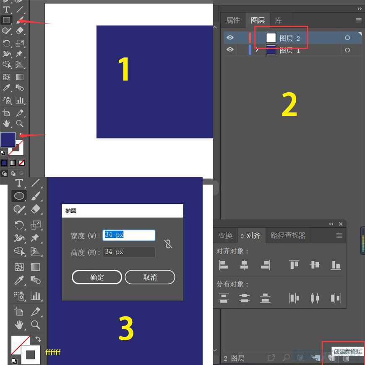Select the Ellipse tool in lower toolbar
Image resolution: width=365 pixels, height=365 pixels.
click(x=19, y=196)
